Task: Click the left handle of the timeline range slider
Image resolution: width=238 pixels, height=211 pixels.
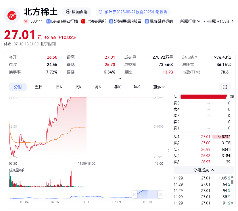Action: (134, 194)
